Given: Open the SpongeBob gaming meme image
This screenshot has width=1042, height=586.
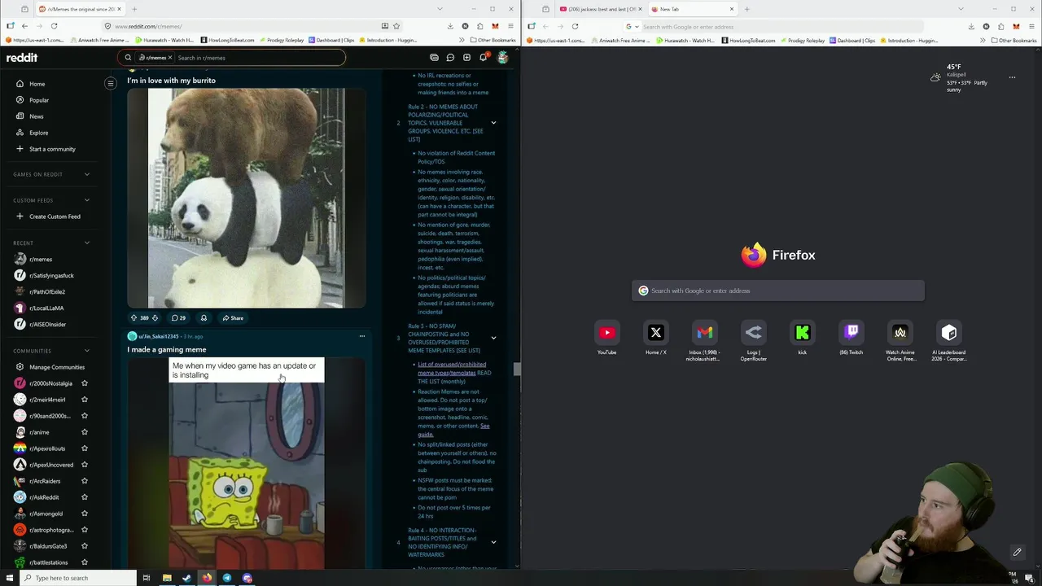Looking at the screenshot, I should click(x=247, y=462).
